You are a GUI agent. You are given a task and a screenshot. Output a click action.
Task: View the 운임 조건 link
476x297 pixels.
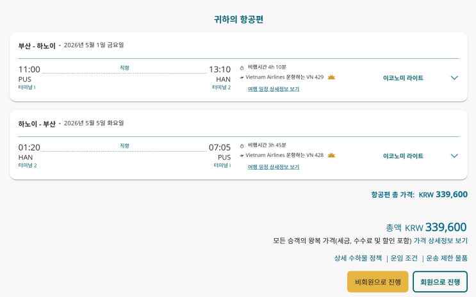coord(404,258)
